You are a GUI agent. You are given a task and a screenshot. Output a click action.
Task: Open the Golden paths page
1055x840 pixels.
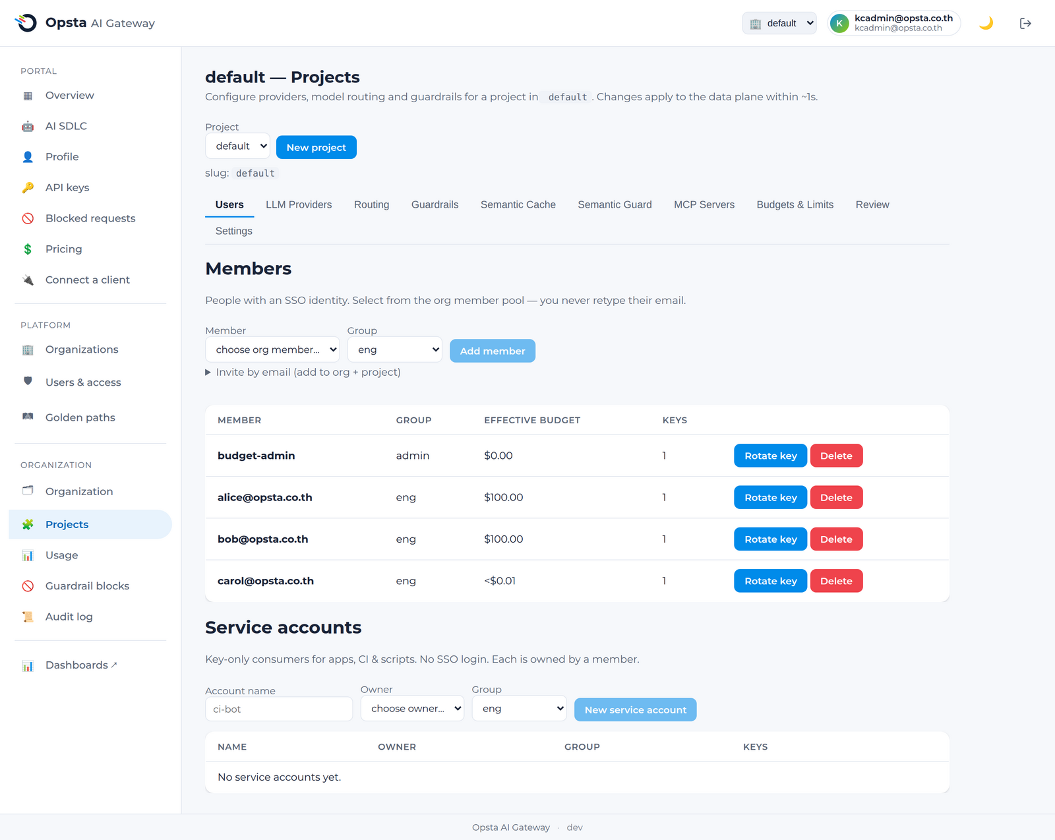[90, 417]
